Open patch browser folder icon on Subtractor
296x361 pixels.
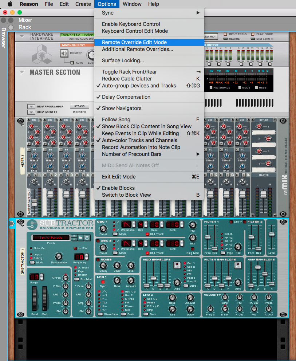[80, 238]
